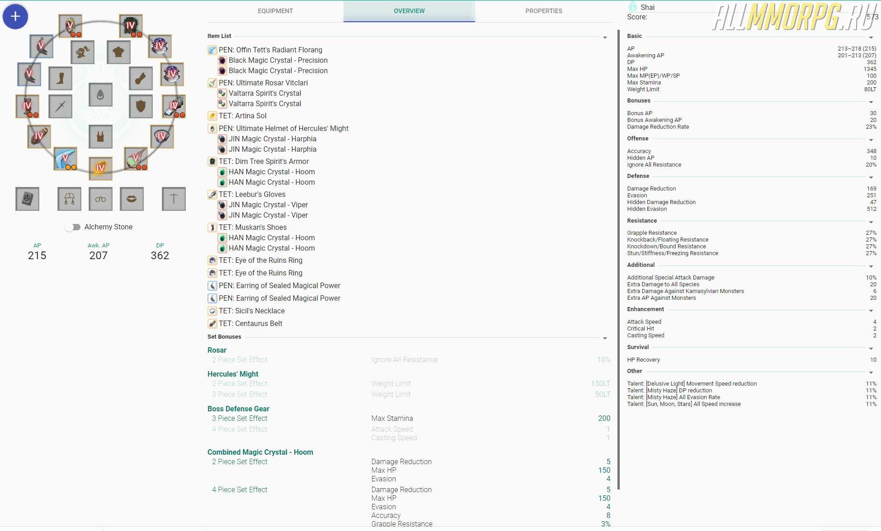Toggle the Alchemy Stone switch
Viewport: 881px width, 531px height.
click(x=72, y=227)
